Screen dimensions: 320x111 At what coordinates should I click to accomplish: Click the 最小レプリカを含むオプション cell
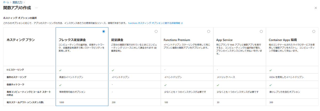coord(284,92)
